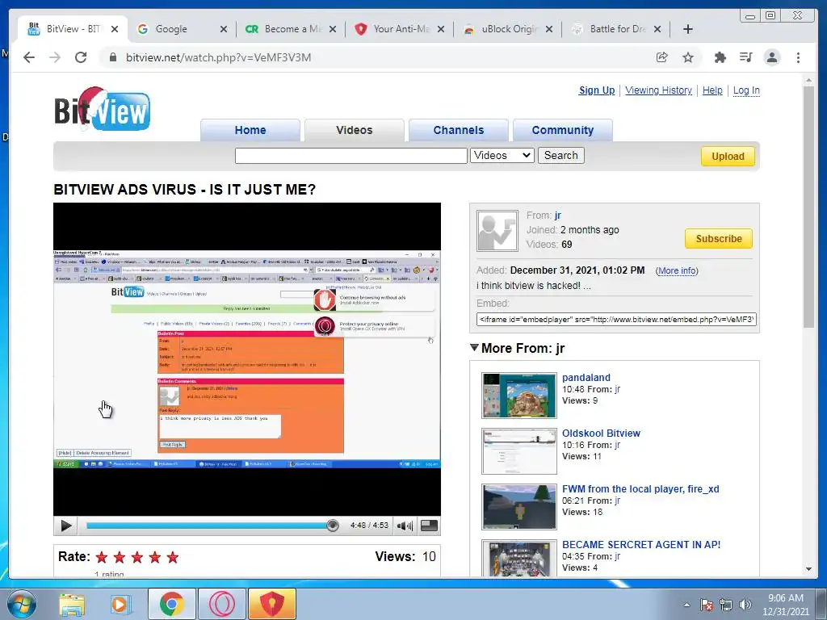Reload the BitView page
Screen dimensions: 827x620
click(81, 57)
